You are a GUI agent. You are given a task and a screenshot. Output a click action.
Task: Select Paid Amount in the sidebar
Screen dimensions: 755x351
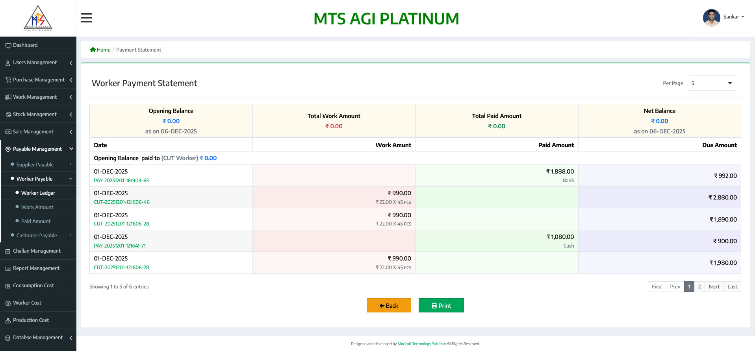36,221
